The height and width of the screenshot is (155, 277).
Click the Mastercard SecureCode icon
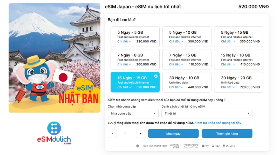(x=191, y=146)
